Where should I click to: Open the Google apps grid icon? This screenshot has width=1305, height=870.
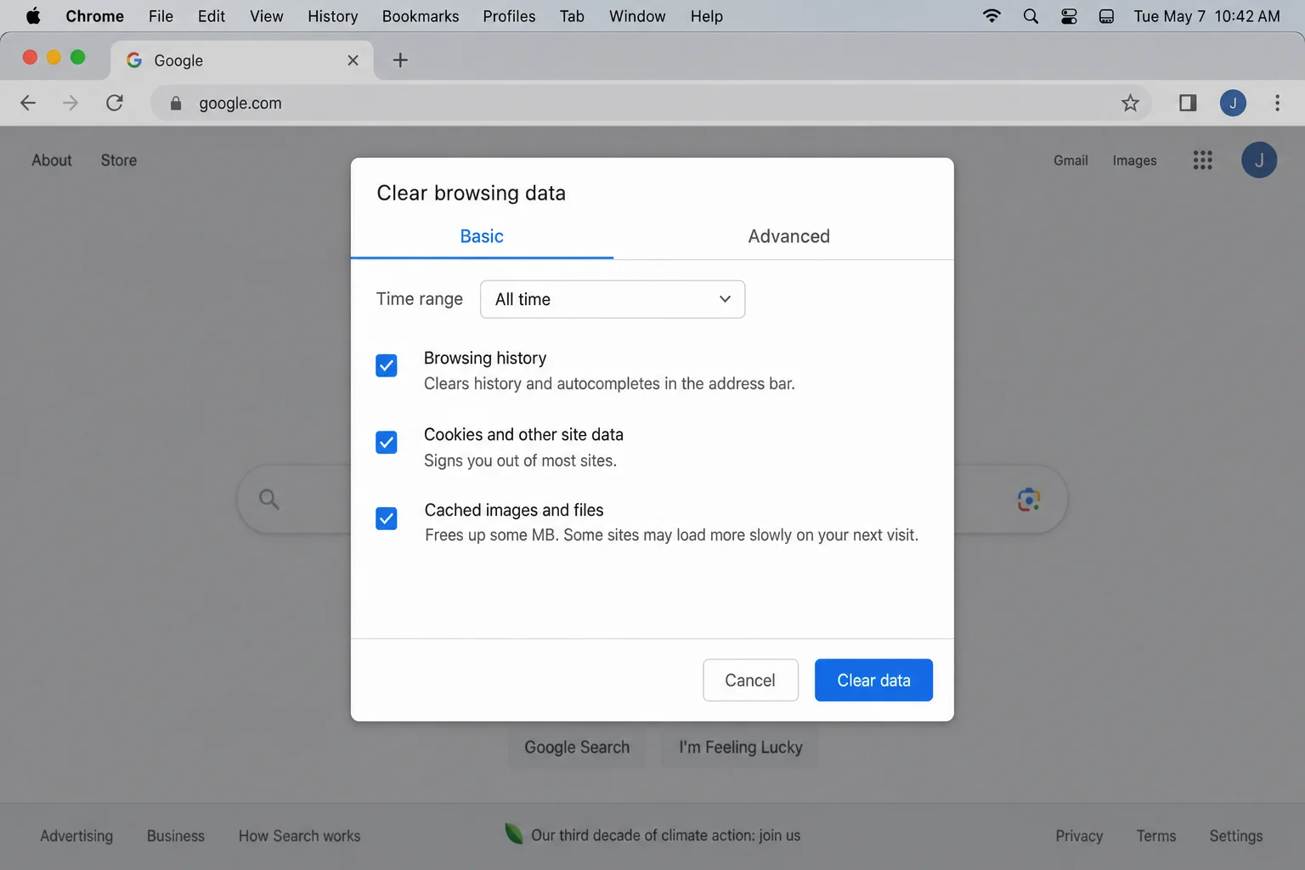pyautogui.click(x=1202, y=160)
